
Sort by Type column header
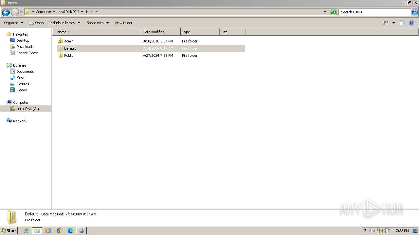tap(200, 32)
